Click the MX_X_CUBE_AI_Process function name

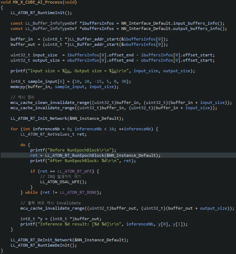click(x=37, y=2)
